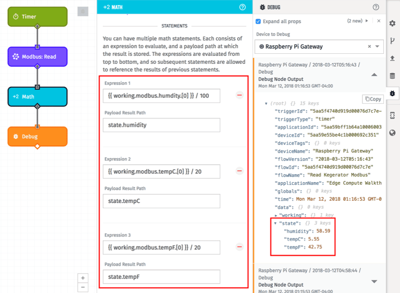Collapse the first Debug Node Output entry
Image resolution: width=400 pixels, height=293 pixels.
pyautogui.click(x=374, y=75)
